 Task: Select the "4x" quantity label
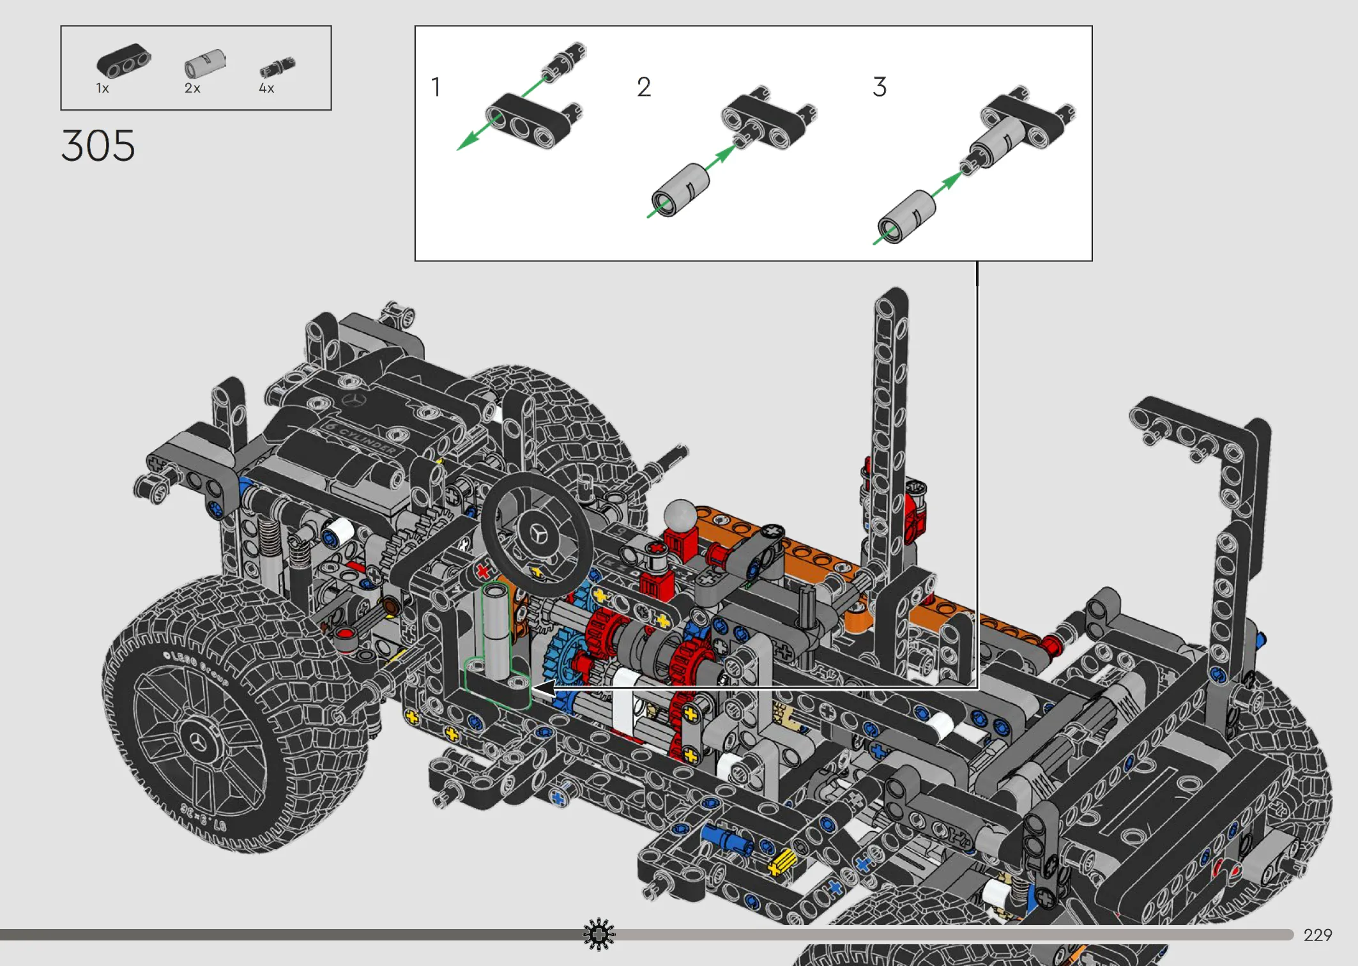[266, 88]
